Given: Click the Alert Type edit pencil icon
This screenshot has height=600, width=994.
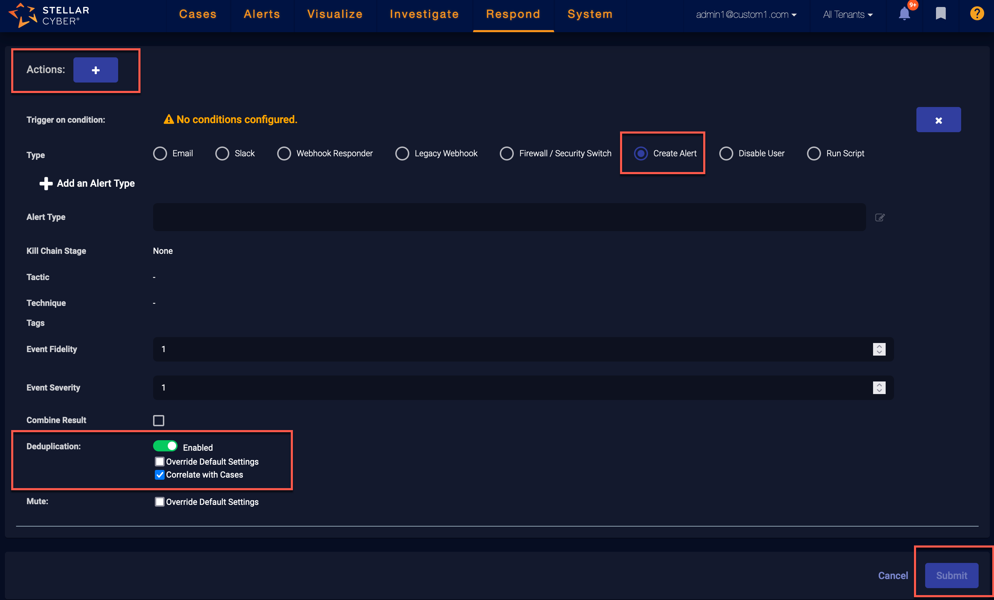Looking at the screenshot, I should (880, 217).
